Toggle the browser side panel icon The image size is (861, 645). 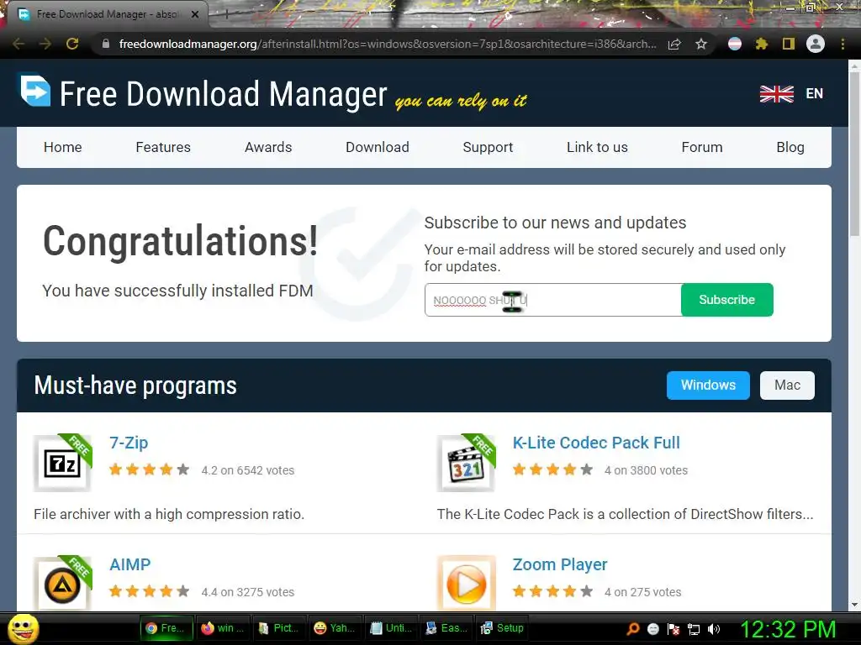click(789, 44)
